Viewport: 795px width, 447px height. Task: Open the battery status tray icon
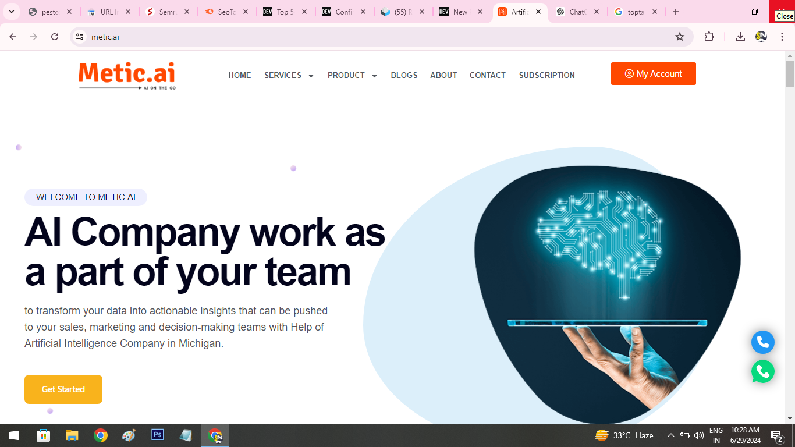point(685,435)
